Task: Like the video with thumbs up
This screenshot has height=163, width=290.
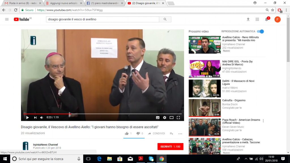Action: point(127,134)
